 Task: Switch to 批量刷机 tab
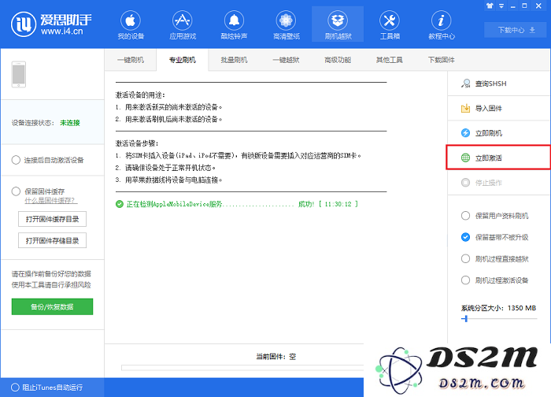(x=234, y=60)
